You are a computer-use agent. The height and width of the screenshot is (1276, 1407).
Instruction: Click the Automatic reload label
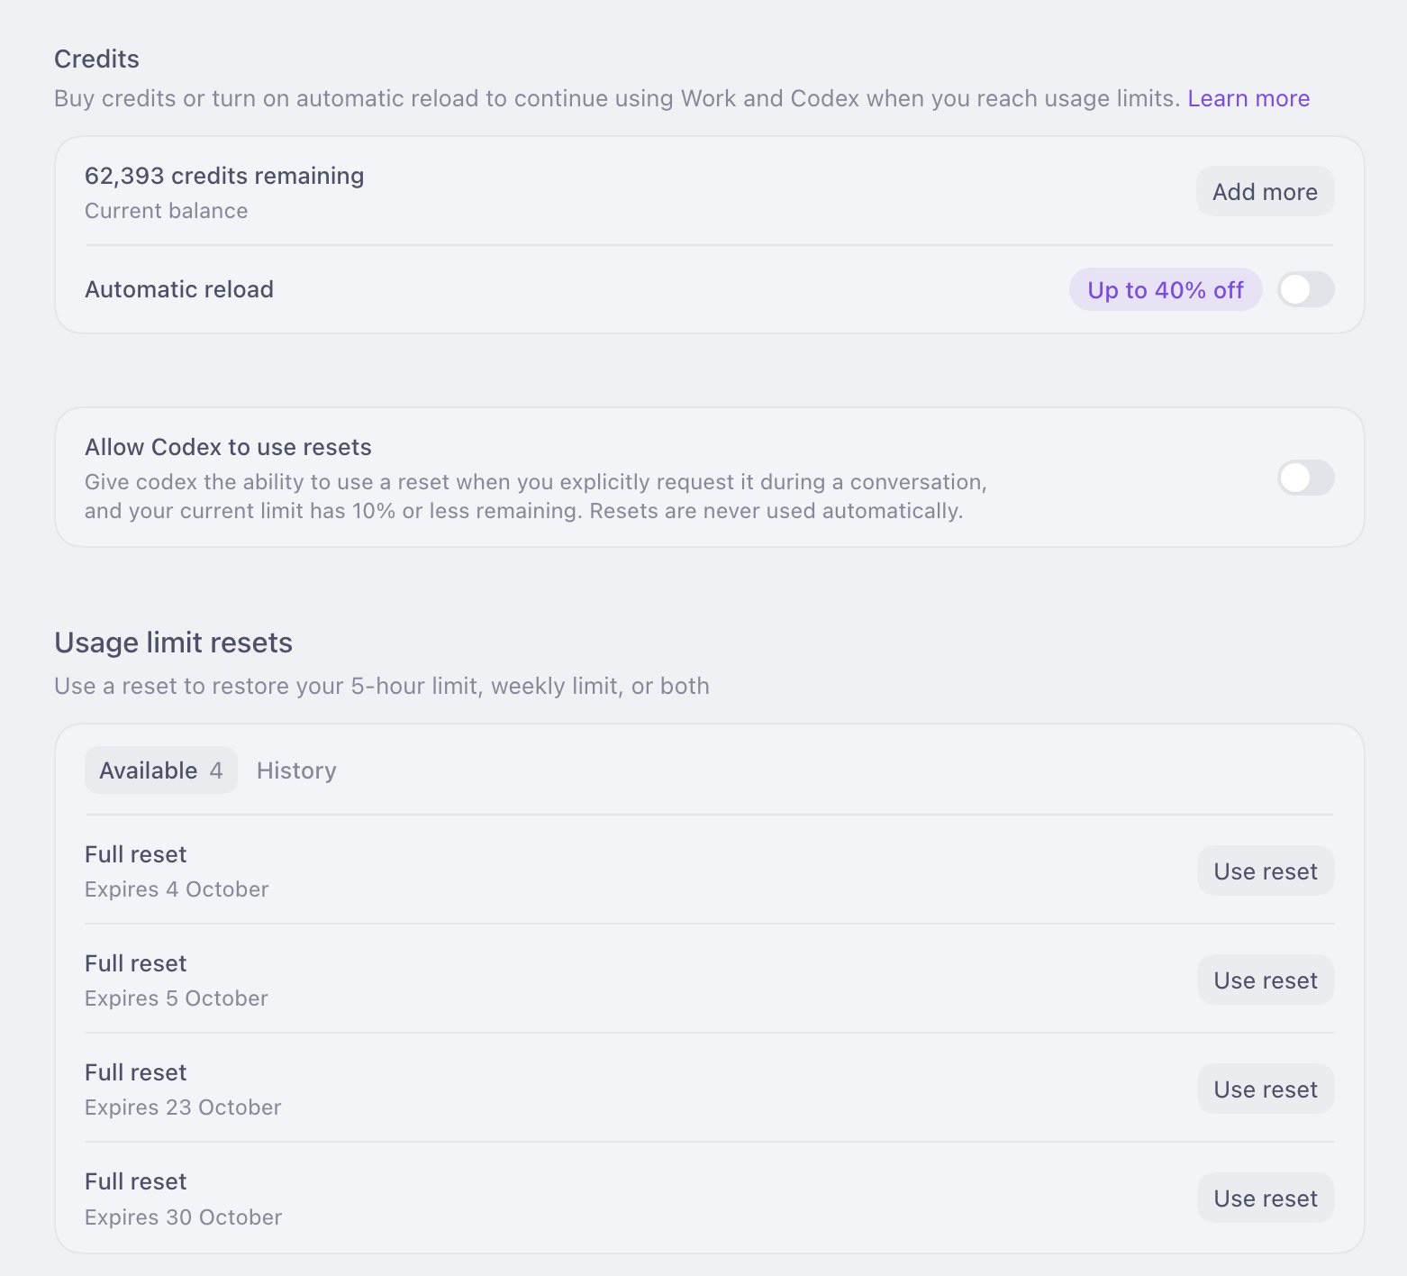point(179,289)
